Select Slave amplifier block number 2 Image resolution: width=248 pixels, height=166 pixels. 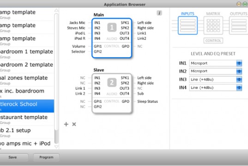tap(112, 93)
